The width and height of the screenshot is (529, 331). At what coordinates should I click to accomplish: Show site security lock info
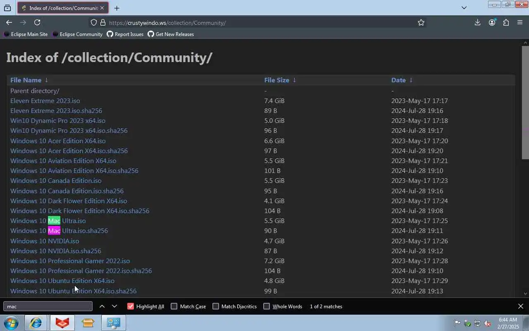pyautogui.click(x=102, y=23)
